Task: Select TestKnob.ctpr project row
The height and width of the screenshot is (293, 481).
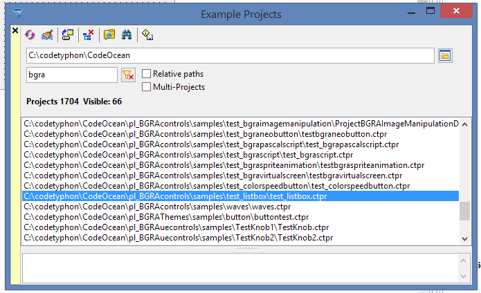Action: point(241,227)
